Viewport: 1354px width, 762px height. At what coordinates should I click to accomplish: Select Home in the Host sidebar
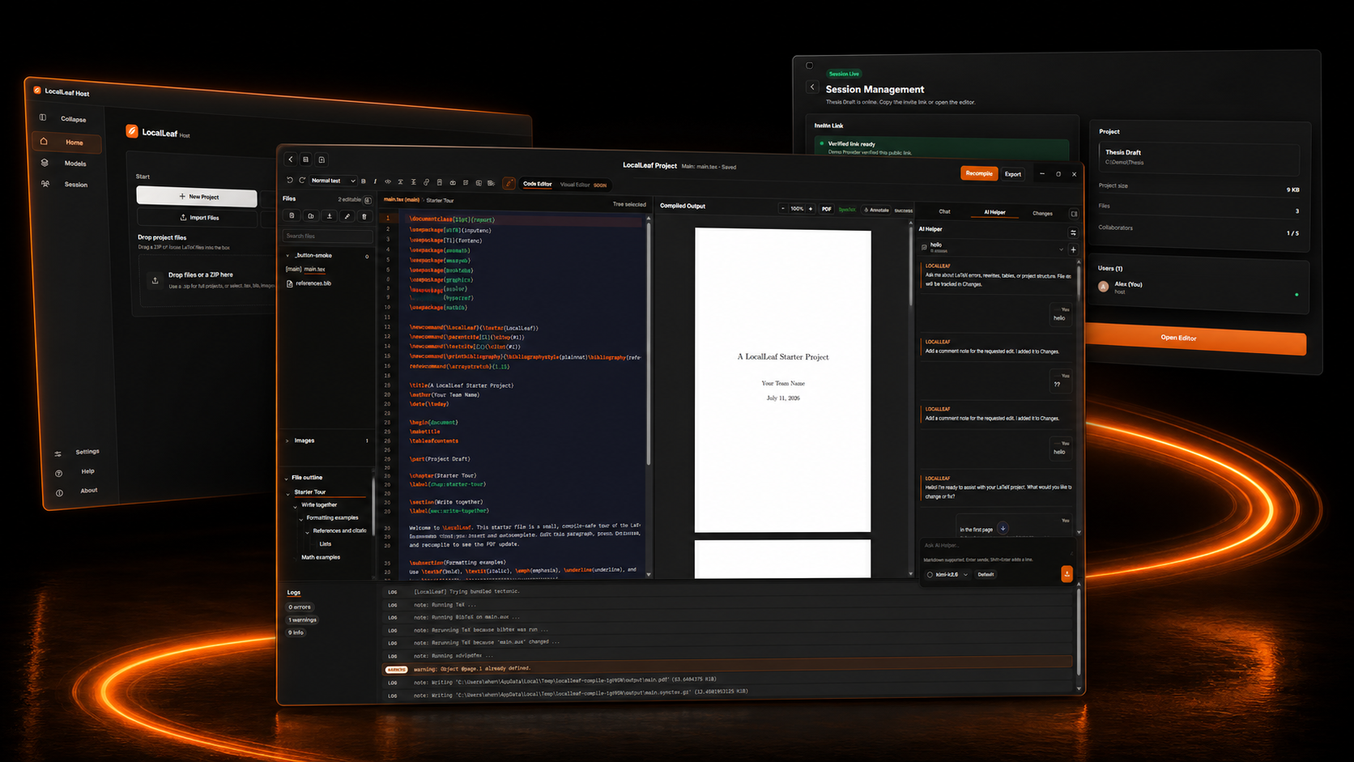pos(67,142)
